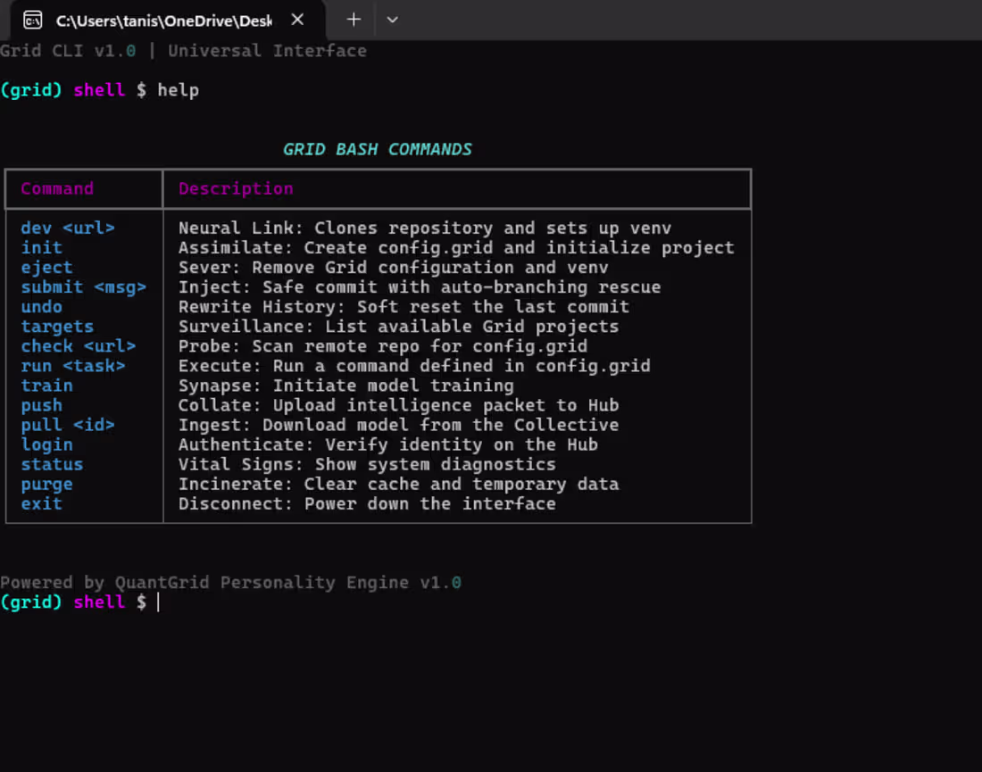Click 'Execute: Run a command' description
Screen dimensions: 982x772
pyautogui.click(x=414, y=366)
